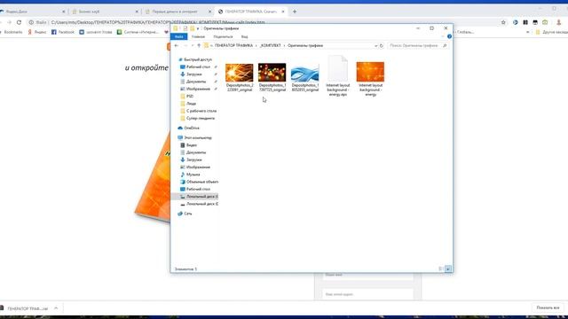This screenshot has height=319, width=568.
Task: Close the ГЕНЕРАТОР ТРАФИКА browser tab
Action: [283, 12]
